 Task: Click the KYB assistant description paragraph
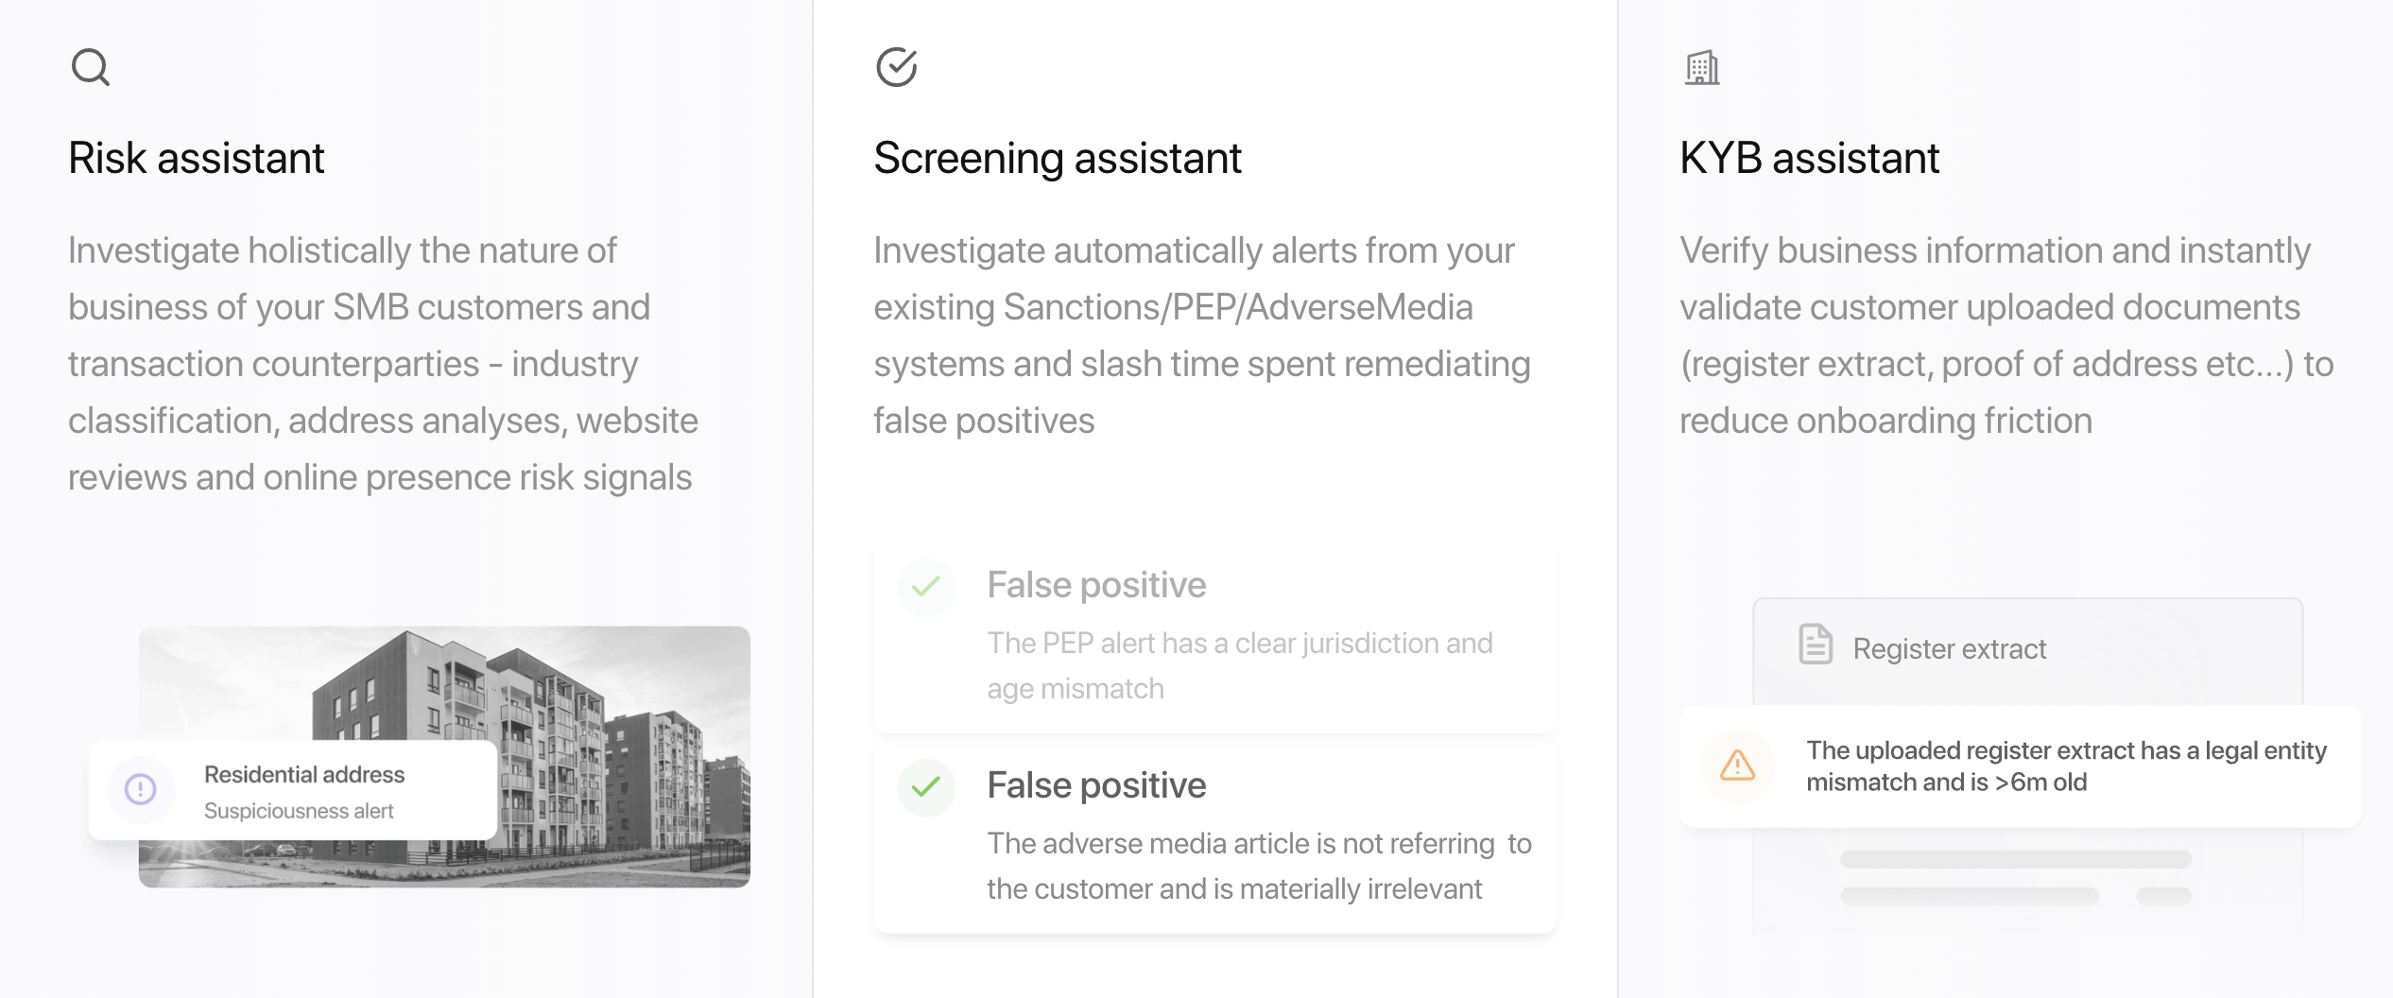2004,336
